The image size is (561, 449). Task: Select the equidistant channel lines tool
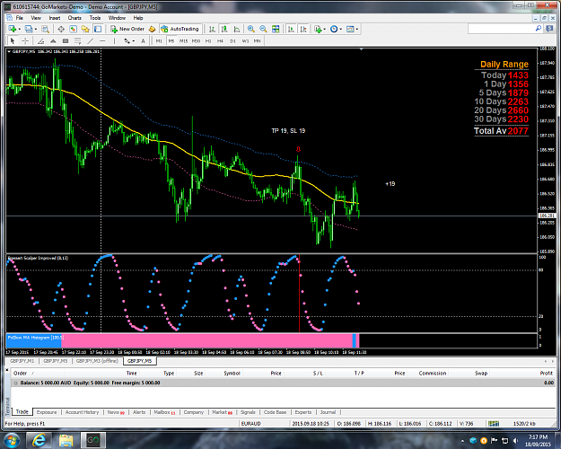[77, 40]
